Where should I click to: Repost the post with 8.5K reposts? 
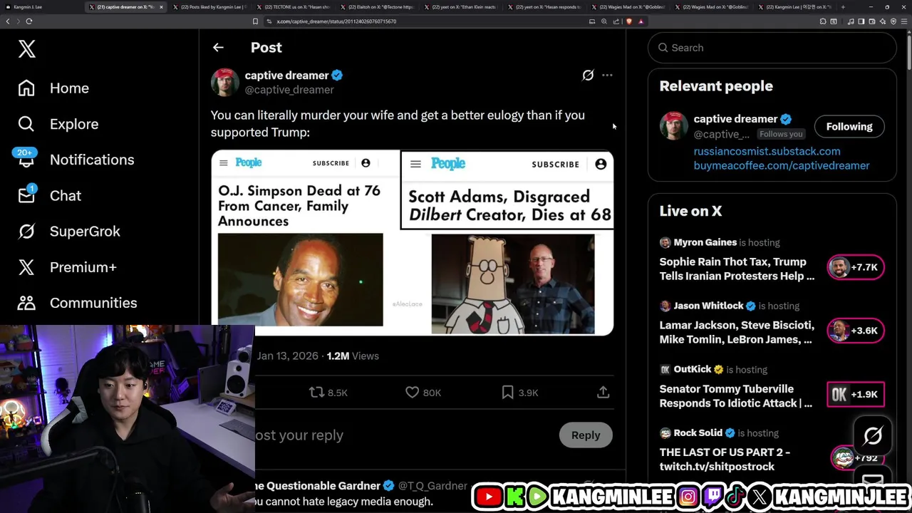[328, 392]
